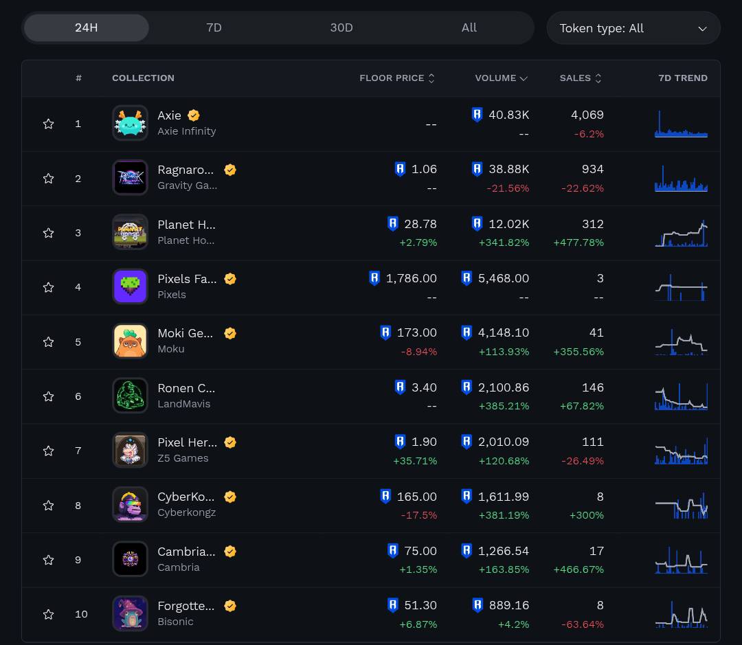Open the Pixel Heroes collection by Z5 Games

(187, 442)
